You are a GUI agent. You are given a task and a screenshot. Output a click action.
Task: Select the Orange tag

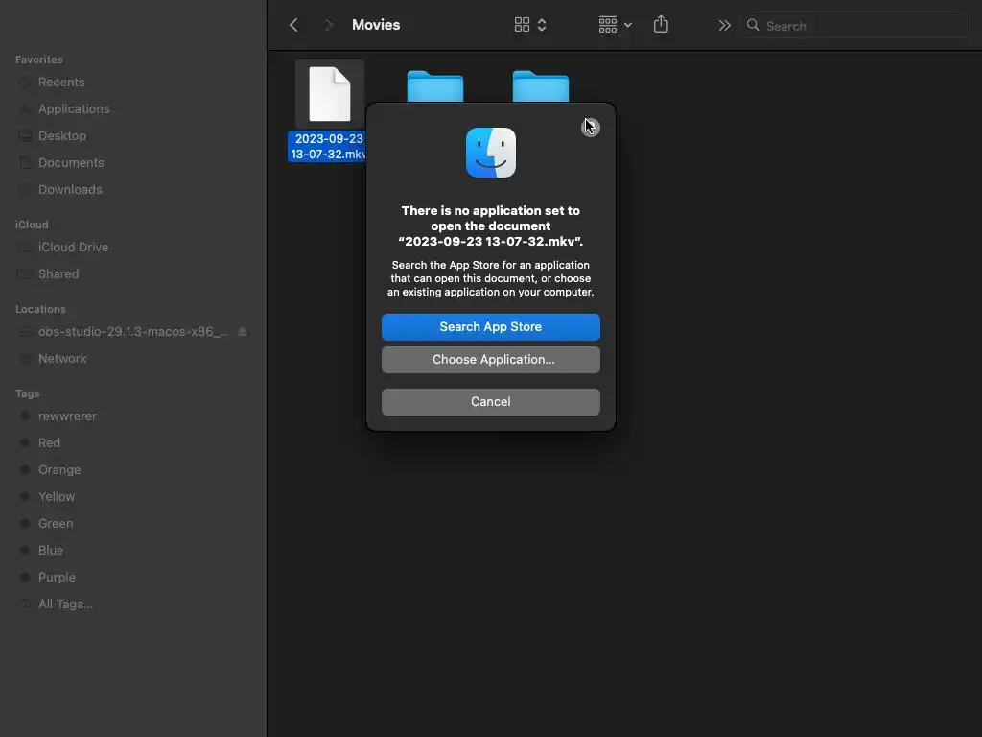[x=58, y=470]
